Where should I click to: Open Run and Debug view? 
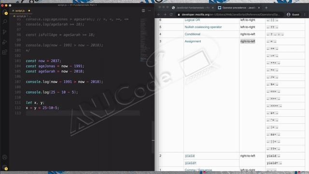pyautogui.click(x=5, y=42)
